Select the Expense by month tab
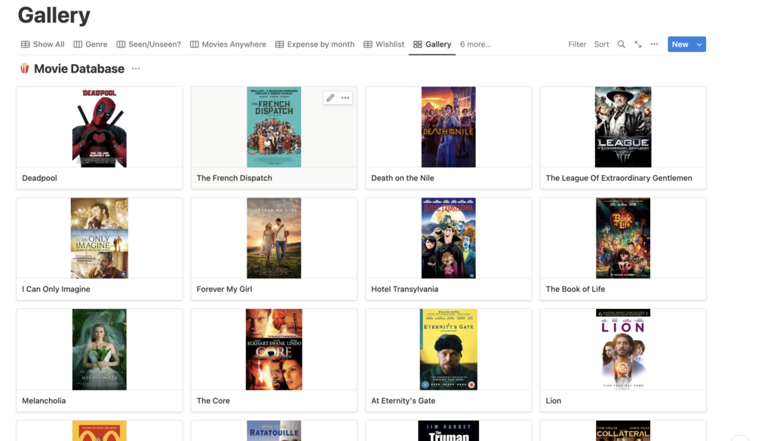 pyautogui.click(x=315, y=44)
